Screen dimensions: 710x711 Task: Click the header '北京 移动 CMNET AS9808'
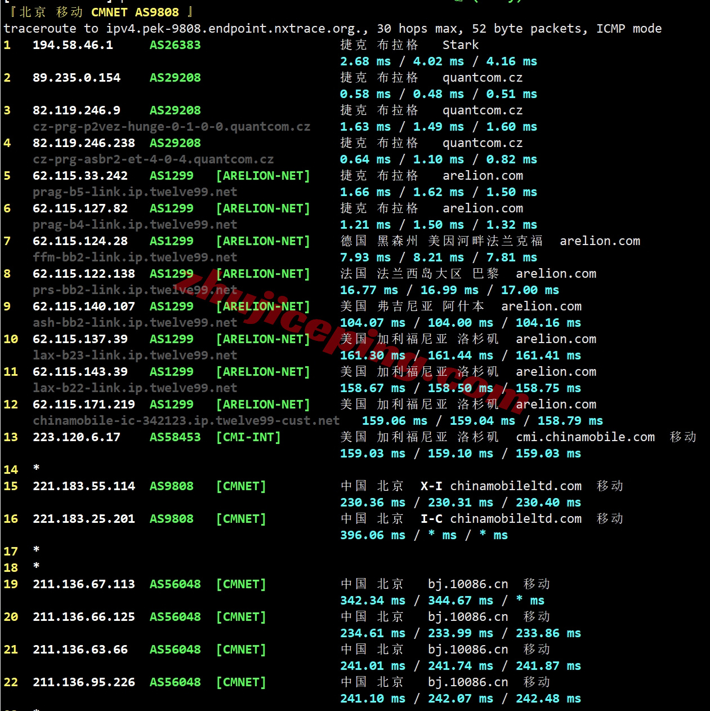click(99, 12)
